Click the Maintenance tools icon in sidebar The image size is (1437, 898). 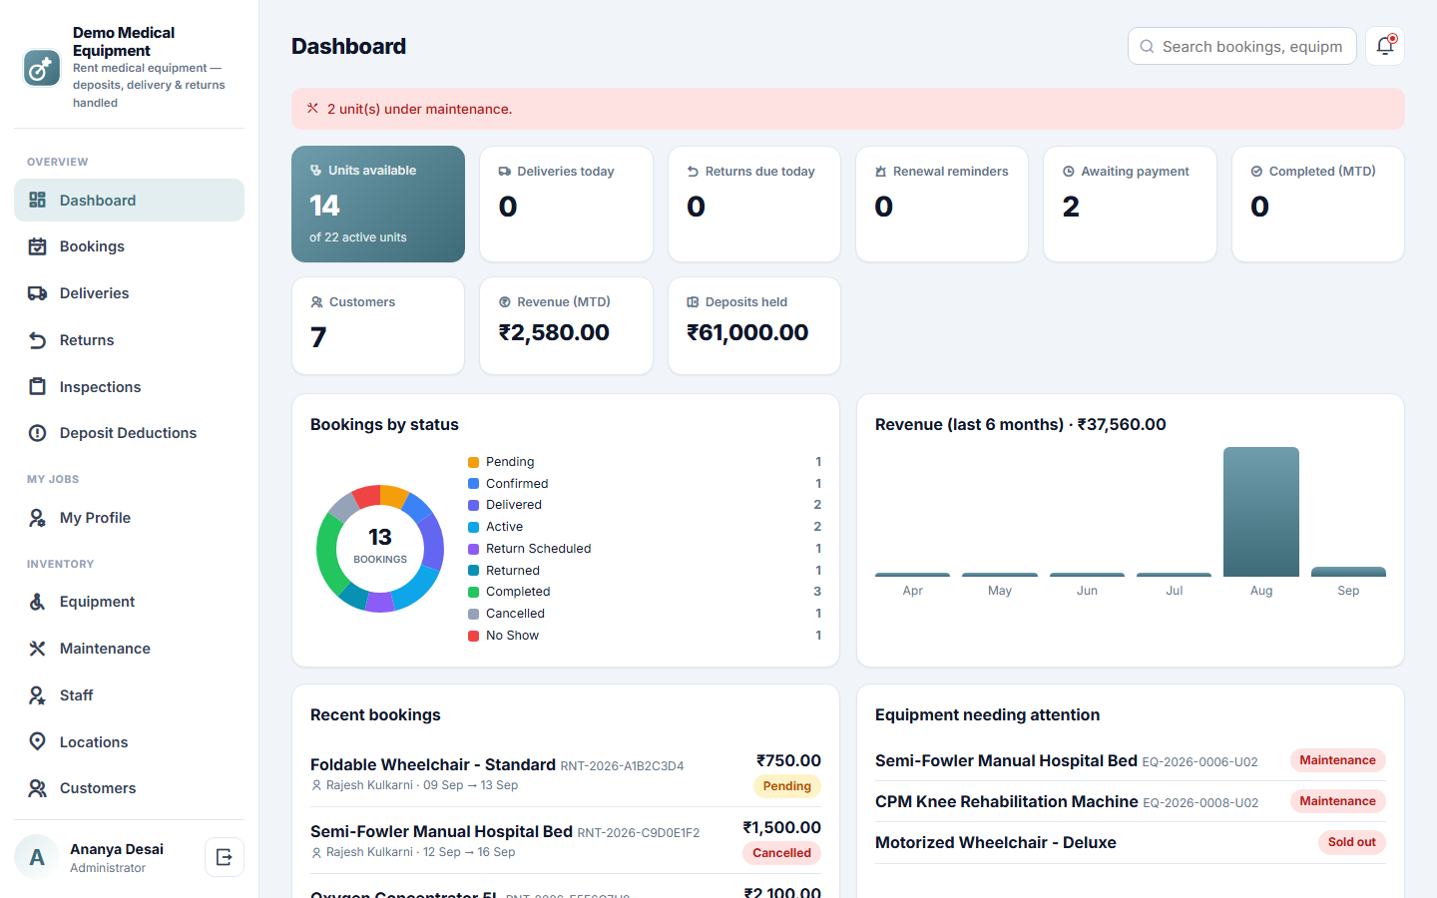click(x=38, y=649)
